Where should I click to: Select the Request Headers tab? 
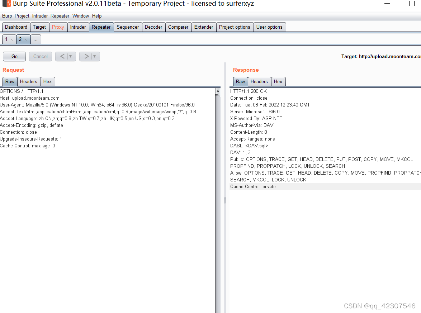tap(29, 82)
